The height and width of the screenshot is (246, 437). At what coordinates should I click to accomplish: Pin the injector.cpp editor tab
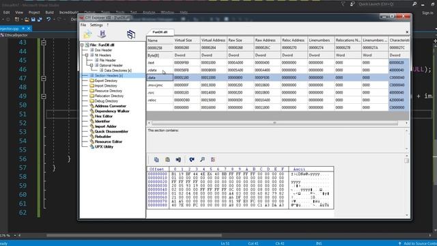click(23, 29)
